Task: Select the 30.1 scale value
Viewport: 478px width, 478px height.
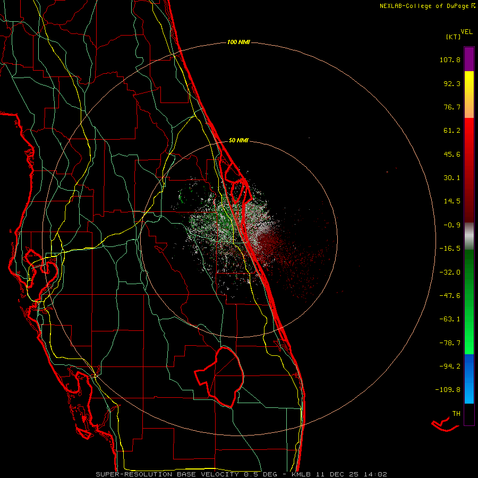Action: (452, 178)
